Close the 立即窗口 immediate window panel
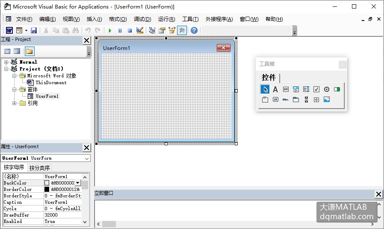The image size is (384, 229). click(x=378, y=194)
